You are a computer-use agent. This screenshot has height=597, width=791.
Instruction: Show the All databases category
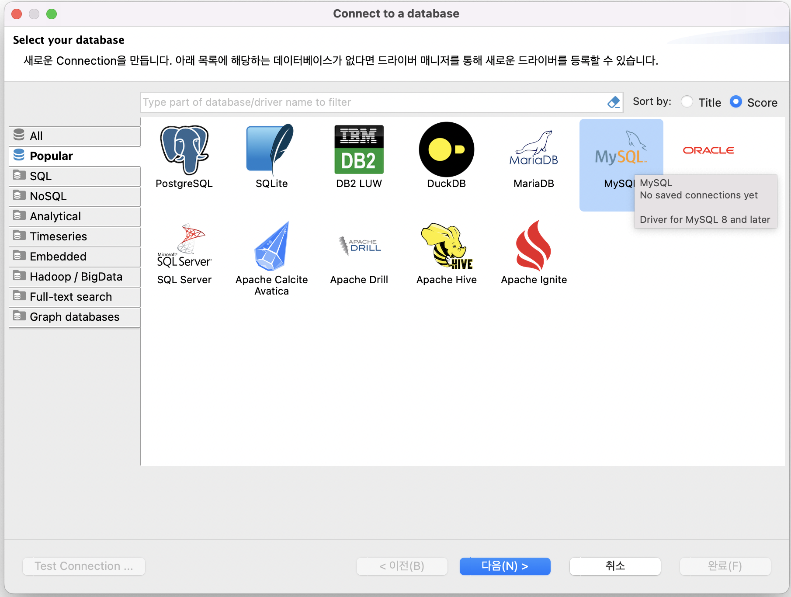[74, 136]
